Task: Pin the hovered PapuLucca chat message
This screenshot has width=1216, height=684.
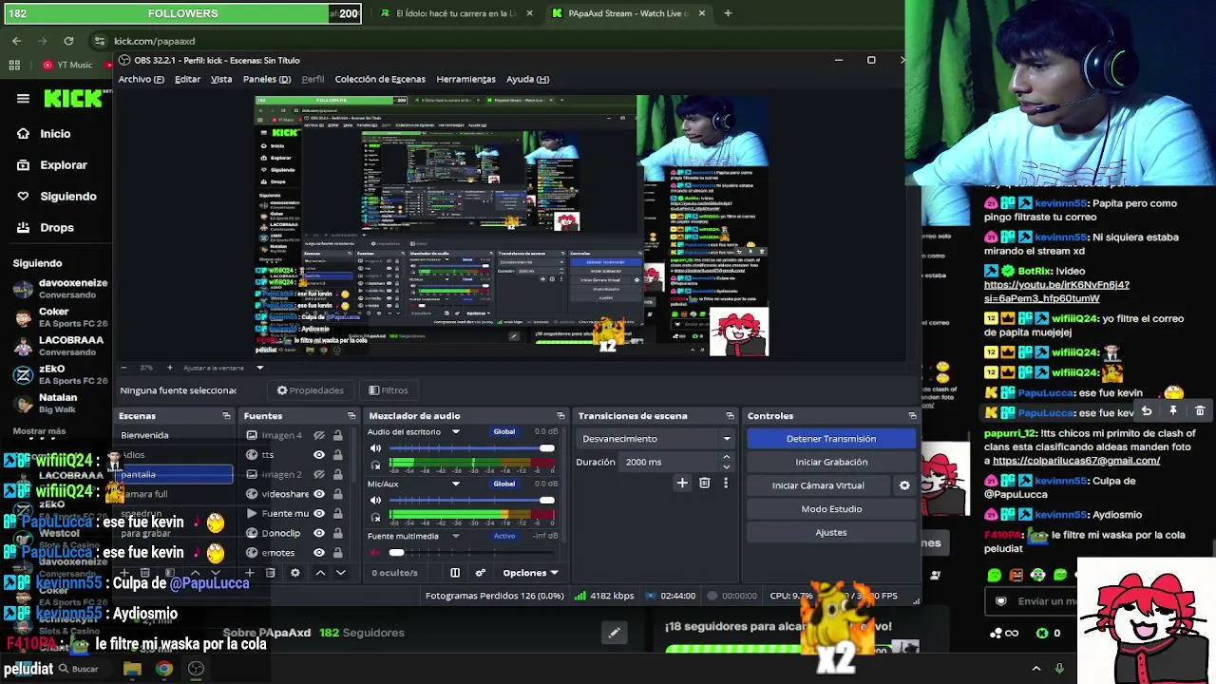Action: coord(1173,411)
